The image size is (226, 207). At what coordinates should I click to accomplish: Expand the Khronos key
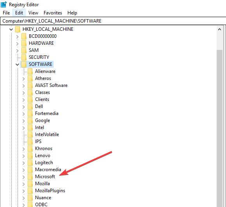pyautogui.click(x=24, y=149)
